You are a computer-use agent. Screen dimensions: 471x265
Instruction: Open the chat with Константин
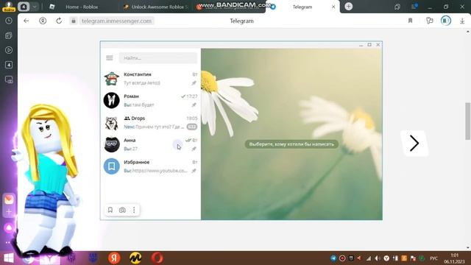[x=150, y=79]
